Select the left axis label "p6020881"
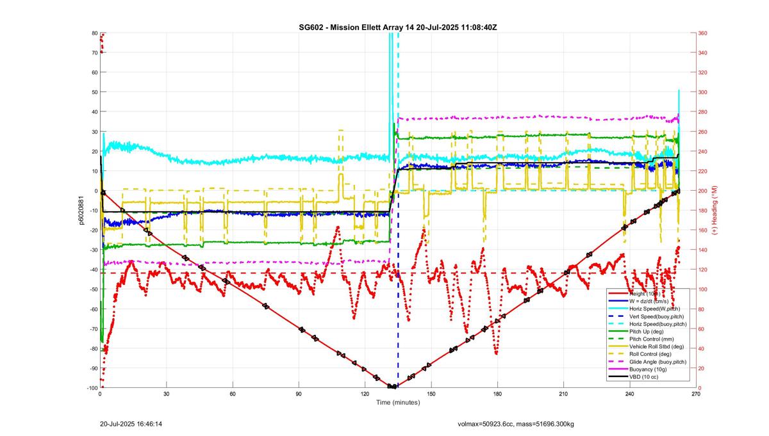This screenshot has height=436, width=769. (x=83, y=210)
